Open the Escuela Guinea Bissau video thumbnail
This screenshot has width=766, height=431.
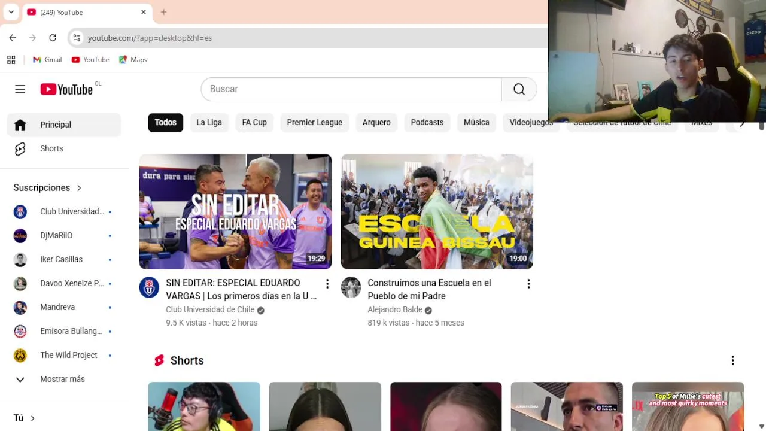click(x=437, y=212)
